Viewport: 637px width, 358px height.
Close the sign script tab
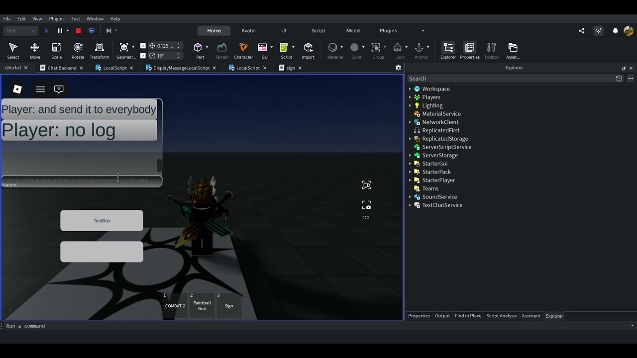point(300,68)
